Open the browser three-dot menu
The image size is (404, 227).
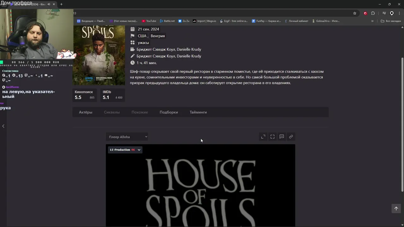[x=399, y=13]
